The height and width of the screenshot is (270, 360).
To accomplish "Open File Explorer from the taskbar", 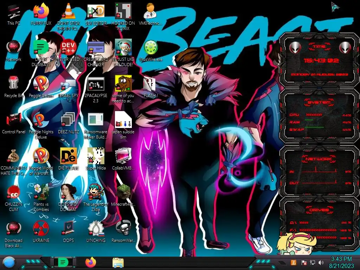I will pyautogui.click(x=118, y=263).
